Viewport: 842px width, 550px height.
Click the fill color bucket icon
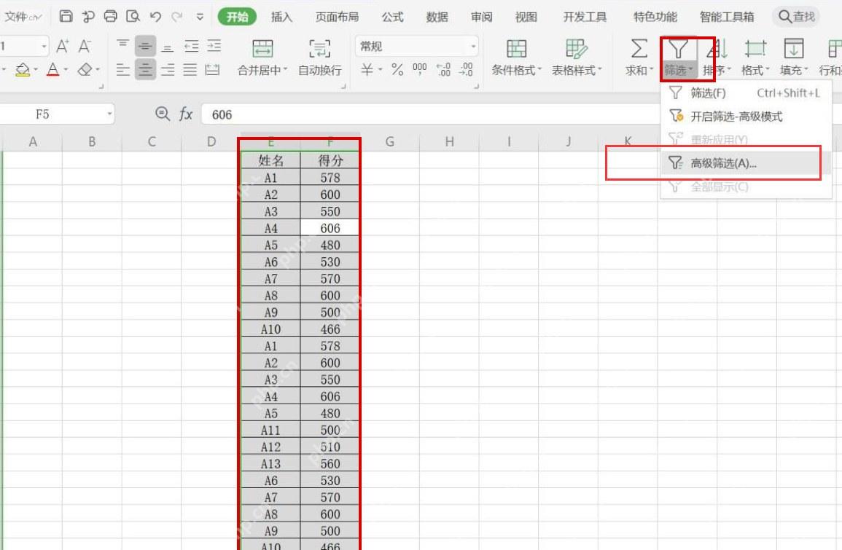tap(23, 70)
